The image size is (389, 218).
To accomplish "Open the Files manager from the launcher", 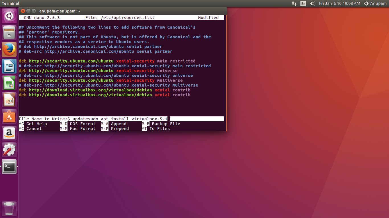I will point(9,33).
